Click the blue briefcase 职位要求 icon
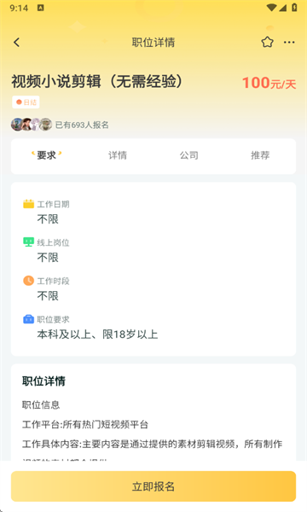The height and width of the screenshot is (512, 307). pyautogui.click(x=28, y=319)
